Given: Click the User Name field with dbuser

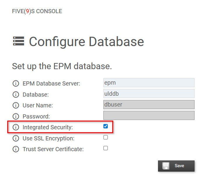Looking at the screenshot, I should coord(149,105).
